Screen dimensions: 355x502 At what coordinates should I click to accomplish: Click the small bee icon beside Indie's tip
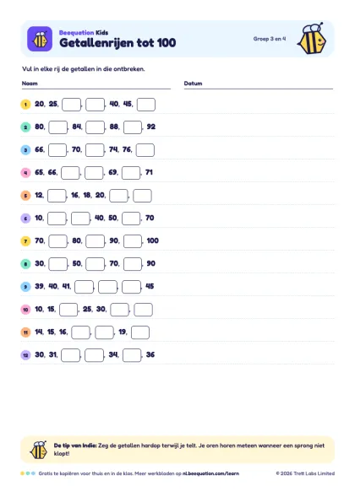click(39, 450)
